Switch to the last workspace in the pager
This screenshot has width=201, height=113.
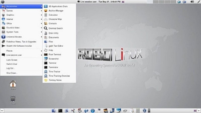(173, 2)
